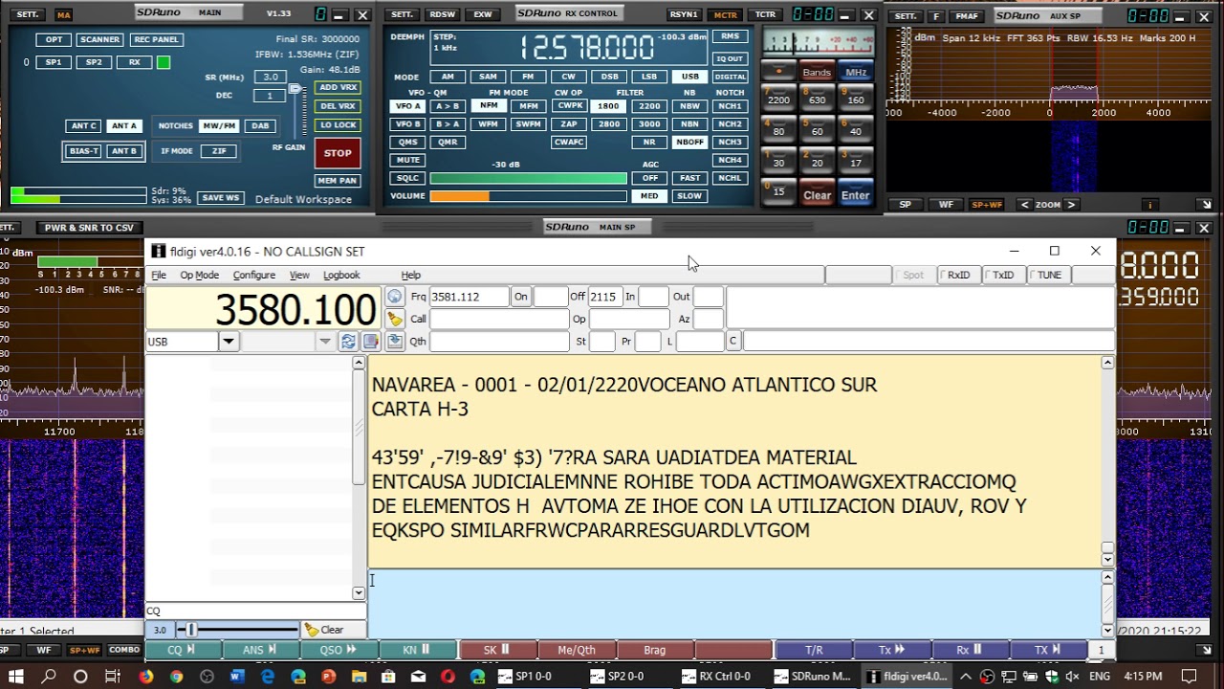The width and height of the screenshot is (1224, 689).
Task: Open the Logbook menu
Action: tap(341, 275)
